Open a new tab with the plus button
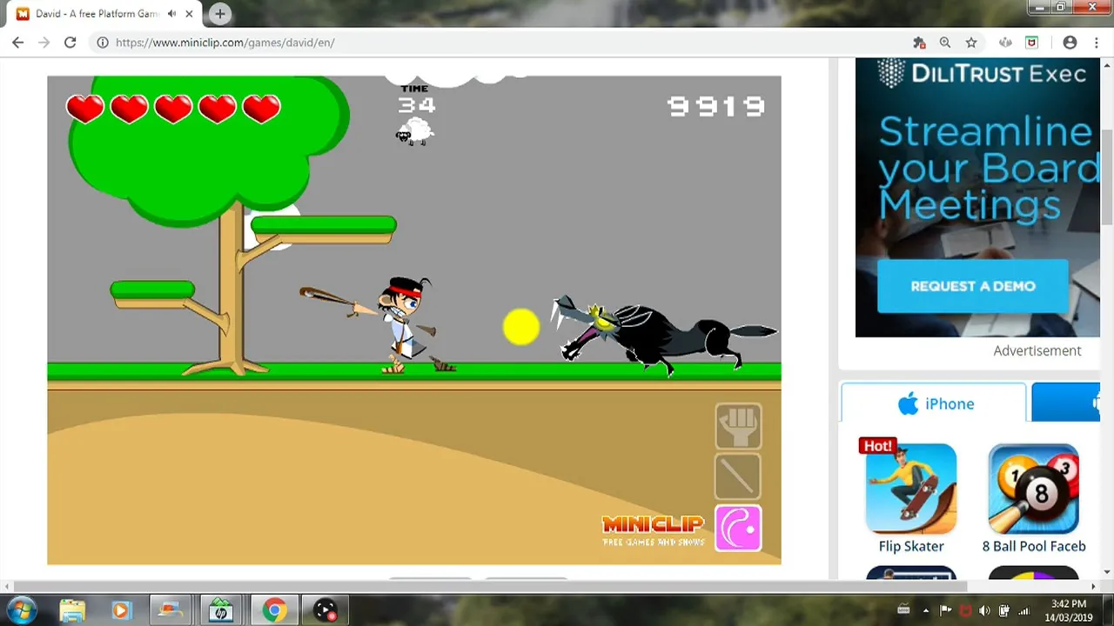Image resolution: width=1114 pixels, height=626 pixels. click(220, 14)
